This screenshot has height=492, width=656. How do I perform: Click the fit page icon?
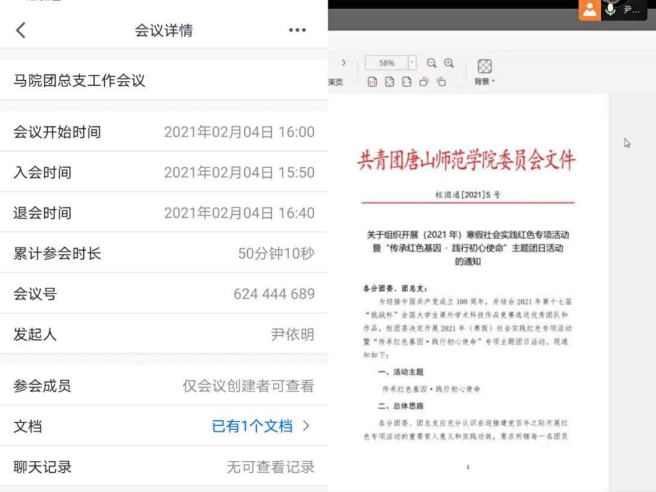point(390,82)
